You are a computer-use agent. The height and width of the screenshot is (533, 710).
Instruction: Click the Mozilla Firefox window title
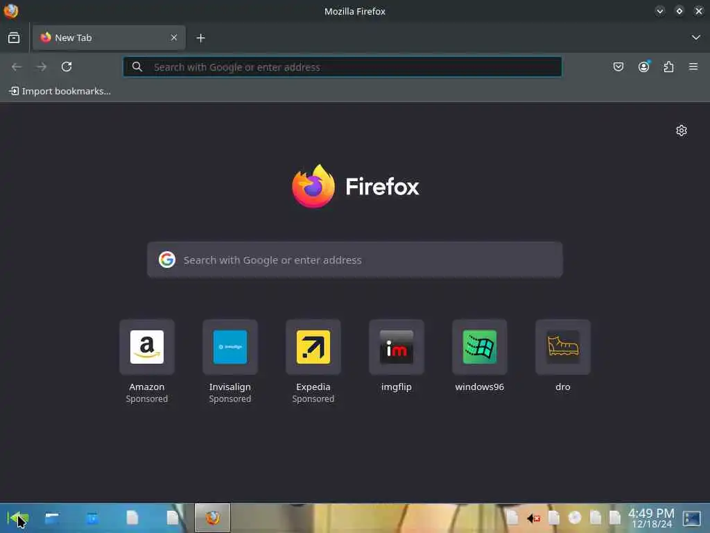pyautogui.click(x=355, y=11)
